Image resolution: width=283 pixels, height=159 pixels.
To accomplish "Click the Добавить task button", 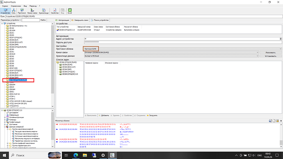I will tap(104, 116).
